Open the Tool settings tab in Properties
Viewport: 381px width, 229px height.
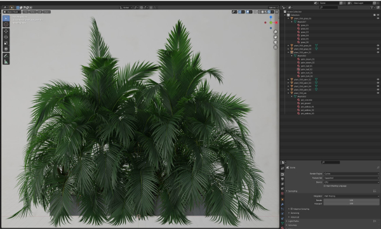pyautogui.click(x=283, y=168)
